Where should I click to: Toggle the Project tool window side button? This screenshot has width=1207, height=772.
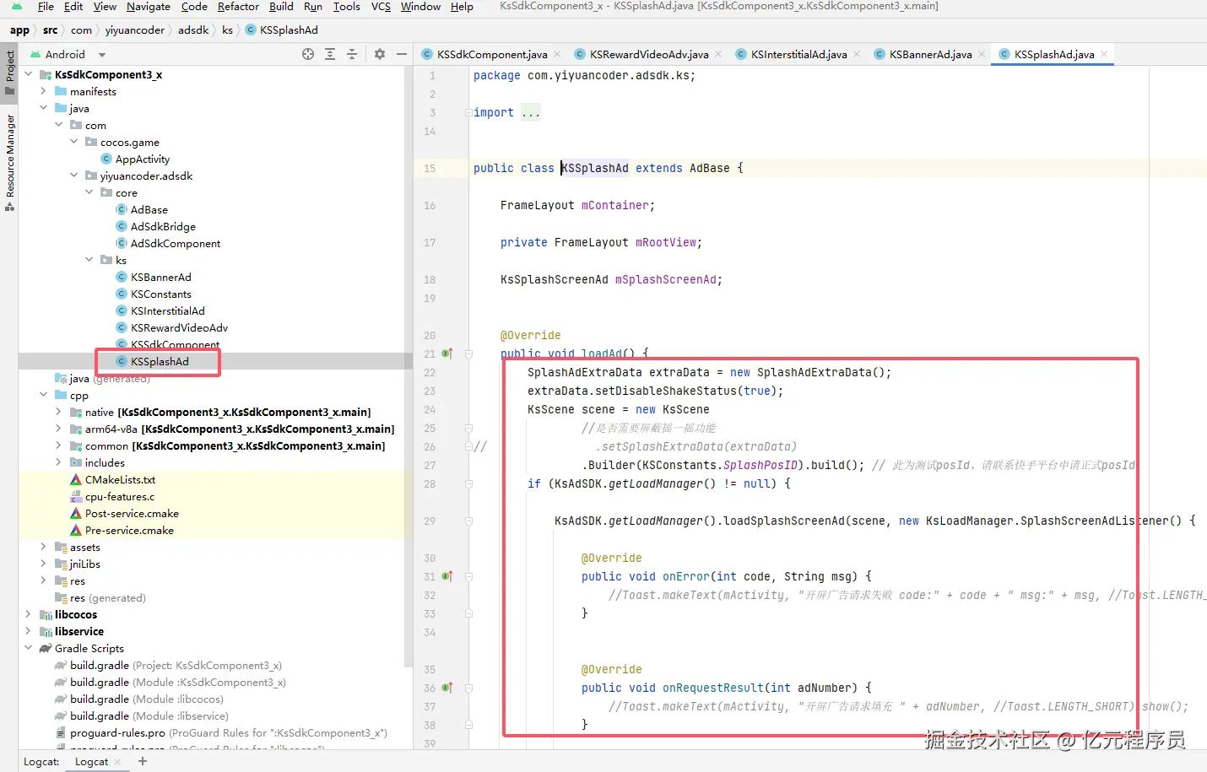point(9,71)
